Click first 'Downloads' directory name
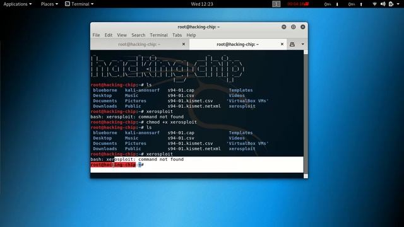The image size is (404, 227). coord(105,106)
